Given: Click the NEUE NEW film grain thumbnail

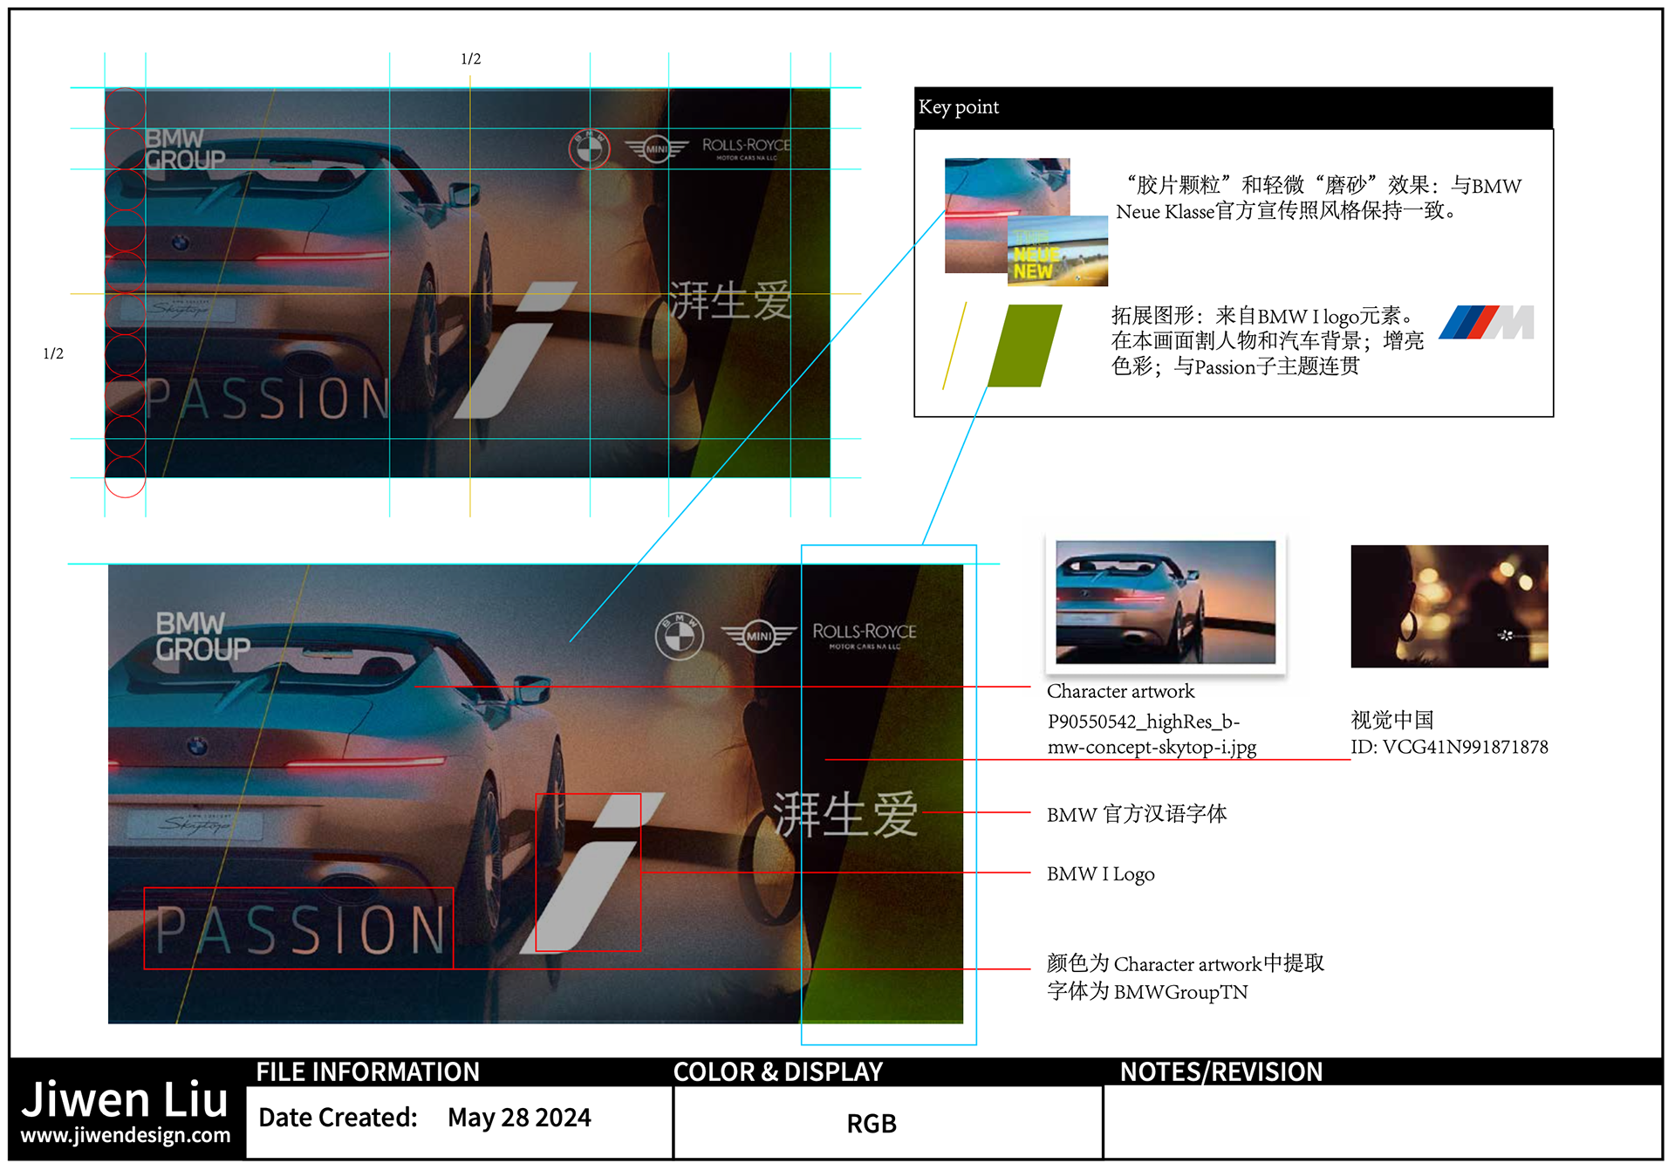Looking at the screenshot, I should pyautogui.click(x=1057, y=252).
